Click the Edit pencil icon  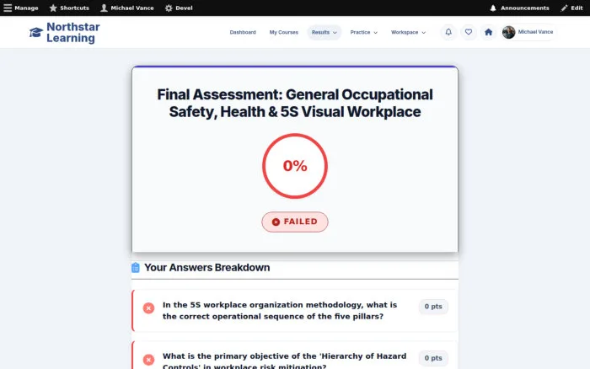coord(564,8)
